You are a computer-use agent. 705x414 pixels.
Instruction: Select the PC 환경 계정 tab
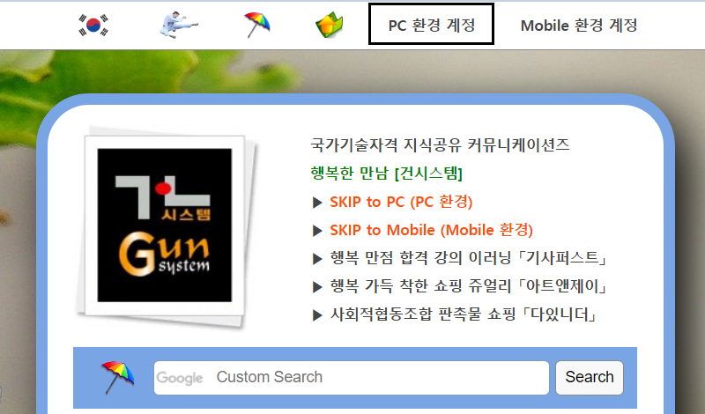431,25
